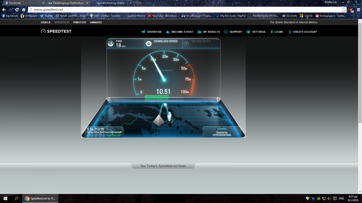Image resolution: width=362 pixels, height=203 pixels.
Task: Click the Upload Speed up-arrow icon
Action: point(186,44)
